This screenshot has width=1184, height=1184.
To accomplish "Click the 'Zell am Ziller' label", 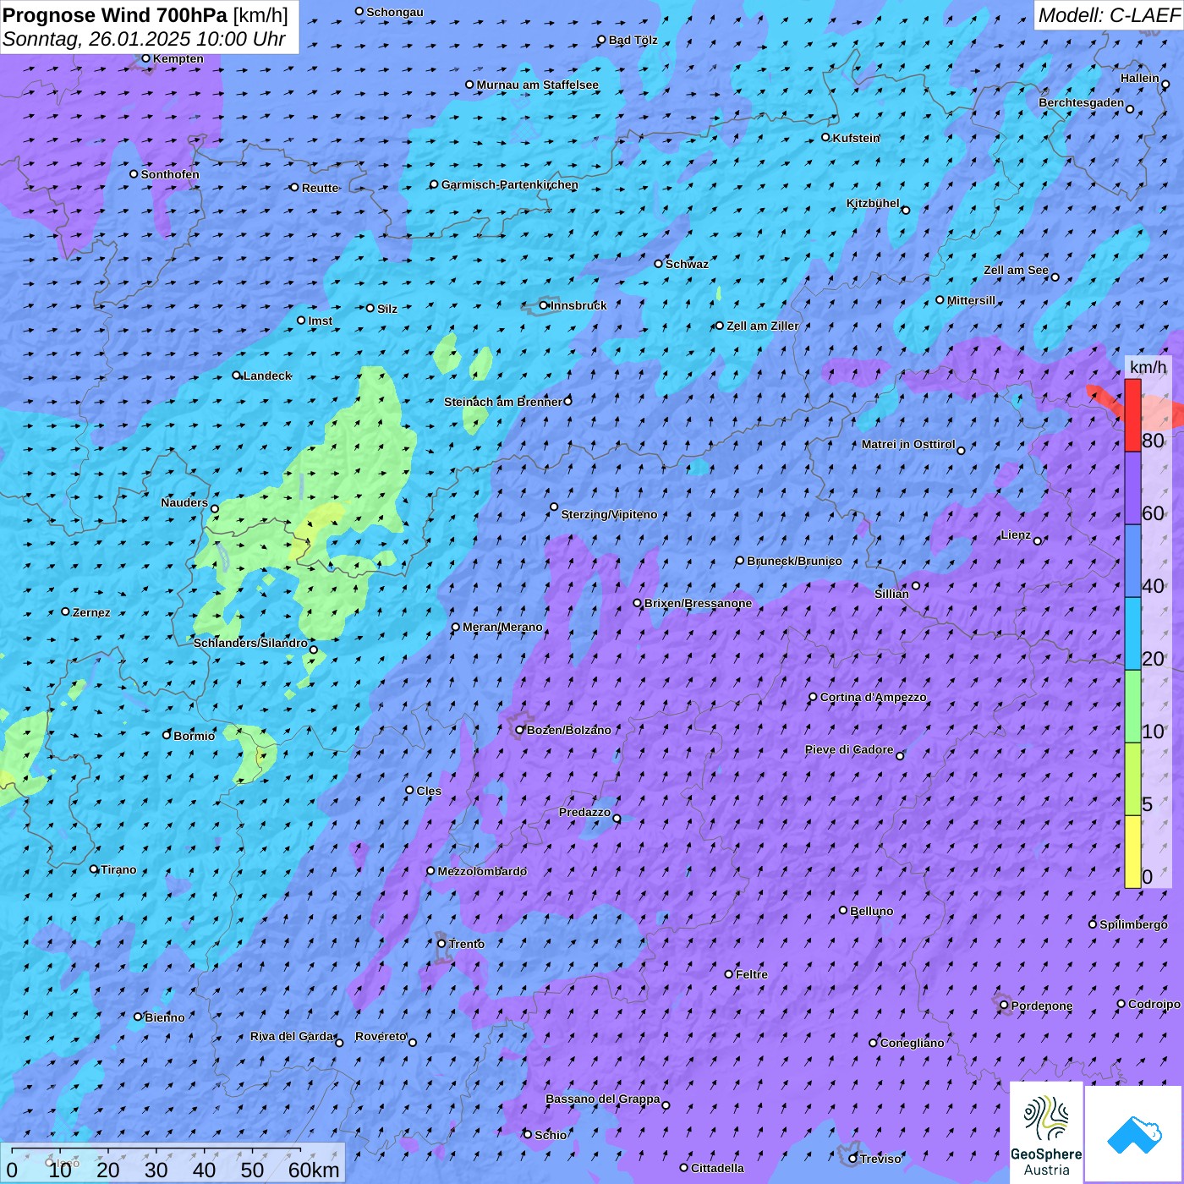I will coord(762,326).
